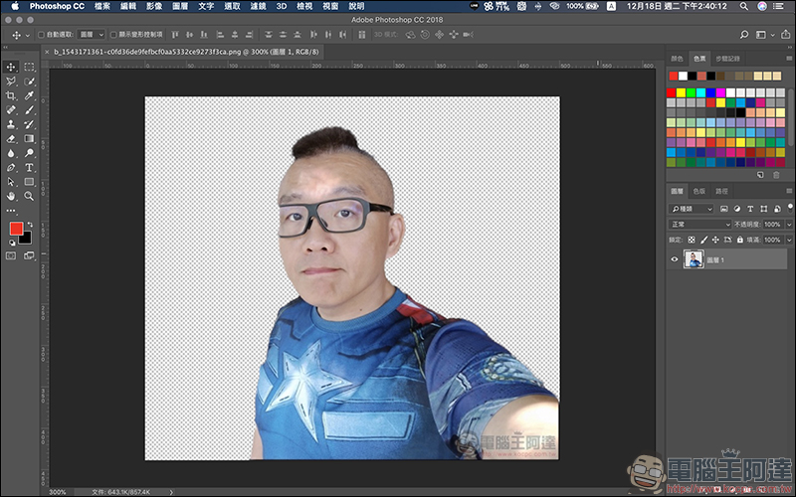Open the 檔案 menu

pos(102,6)
